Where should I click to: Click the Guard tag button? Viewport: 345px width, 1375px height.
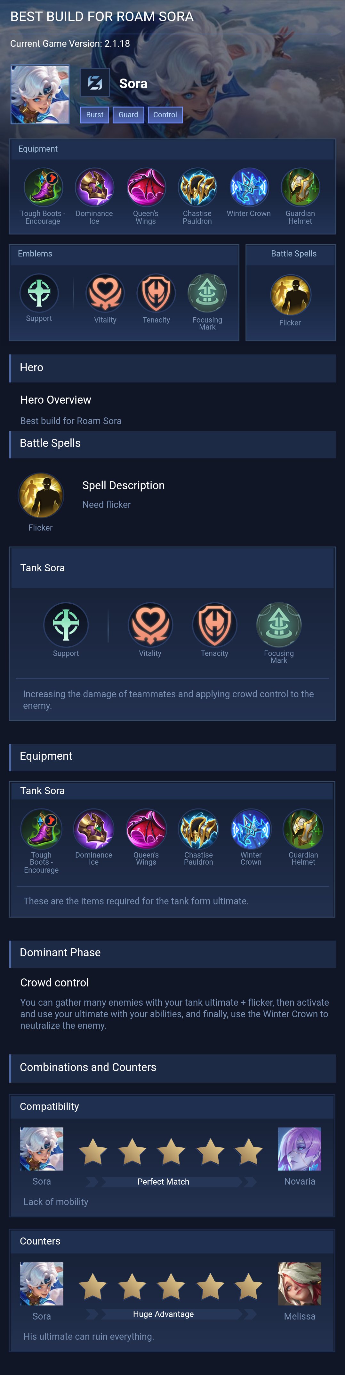pyautogui.click(x=129, y=115)
